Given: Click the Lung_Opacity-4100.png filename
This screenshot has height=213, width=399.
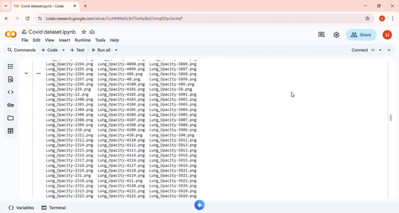Looking at the screenshot, I should (x=121, y=84).
